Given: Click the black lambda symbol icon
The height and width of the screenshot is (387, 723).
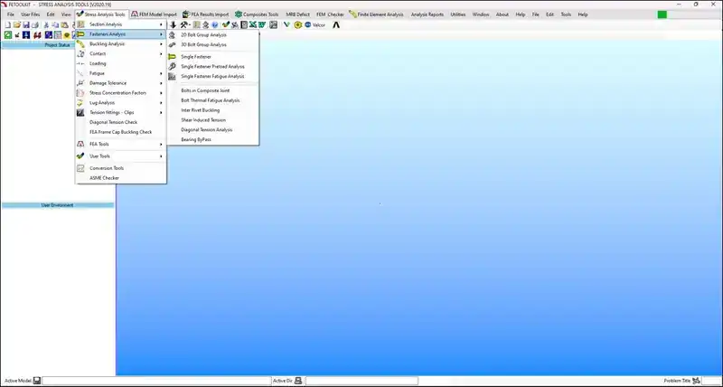Looking at the screenshot, I should pos(336,25).
